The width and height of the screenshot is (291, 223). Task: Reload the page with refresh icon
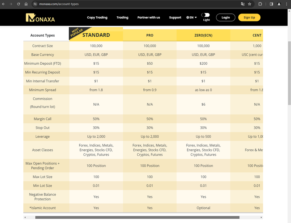(19, 4)
